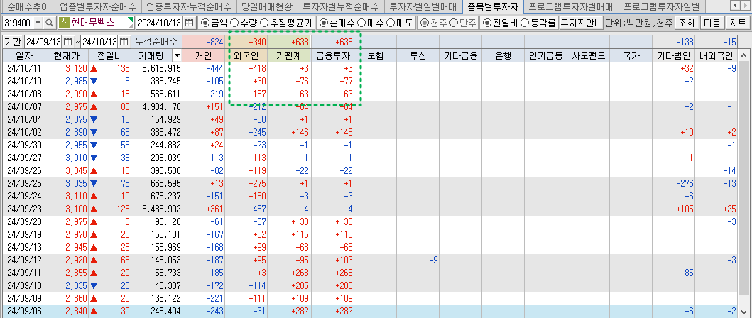This screenshot has width=752, height=318.
Task: Open the 거래량 column dropdown arrow
Action: (x=177, y=55)
